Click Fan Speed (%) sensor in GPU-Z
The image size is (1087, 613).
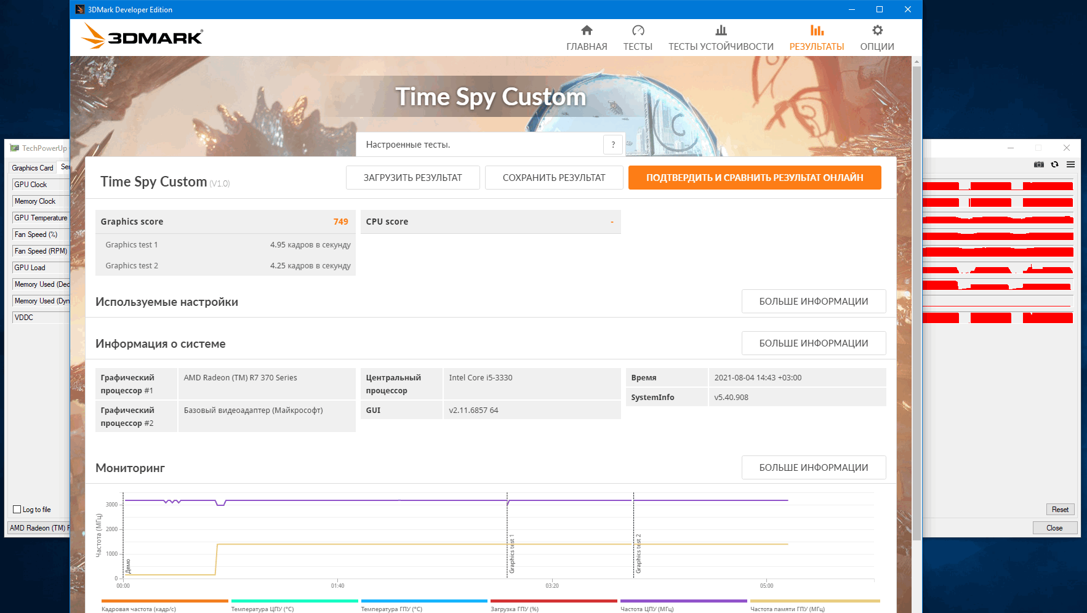41,234
